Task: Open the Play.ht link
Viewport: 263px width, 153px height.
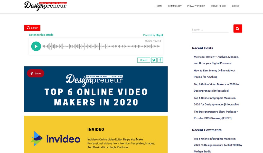Action: coord(159,35)
